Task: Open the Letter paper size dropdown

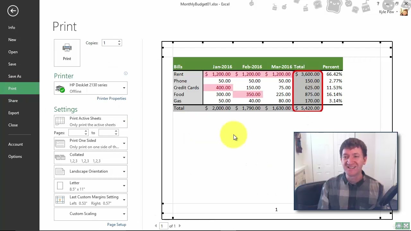Action: pyautogui.click(x=124, y=186)
